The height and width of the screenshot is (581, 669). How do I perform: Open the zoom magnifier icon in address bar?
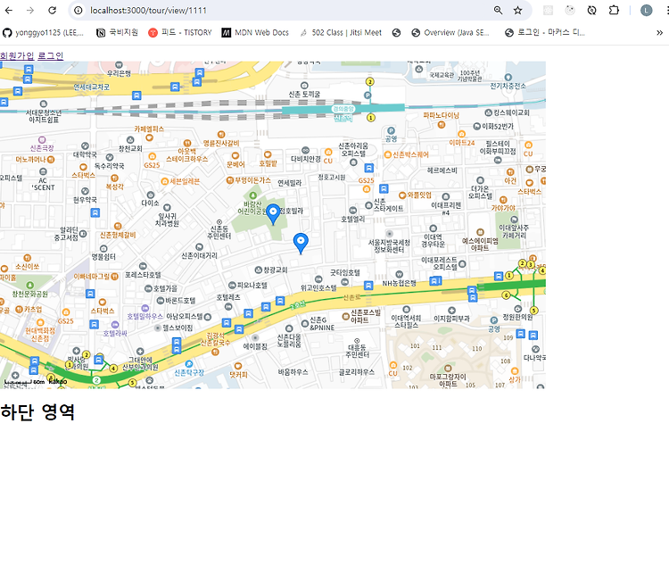coord(498,10)
